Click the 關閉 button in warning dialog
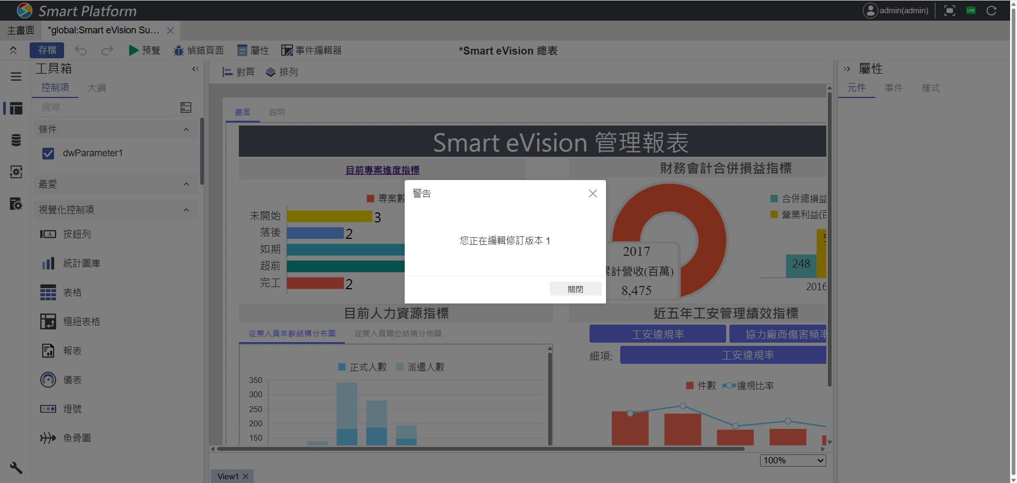Screen dimensions: 1017x483 575,289
